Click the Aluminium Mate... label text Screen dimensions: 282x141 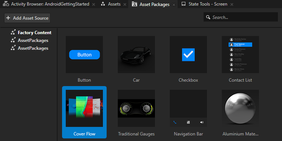point(240,134)
